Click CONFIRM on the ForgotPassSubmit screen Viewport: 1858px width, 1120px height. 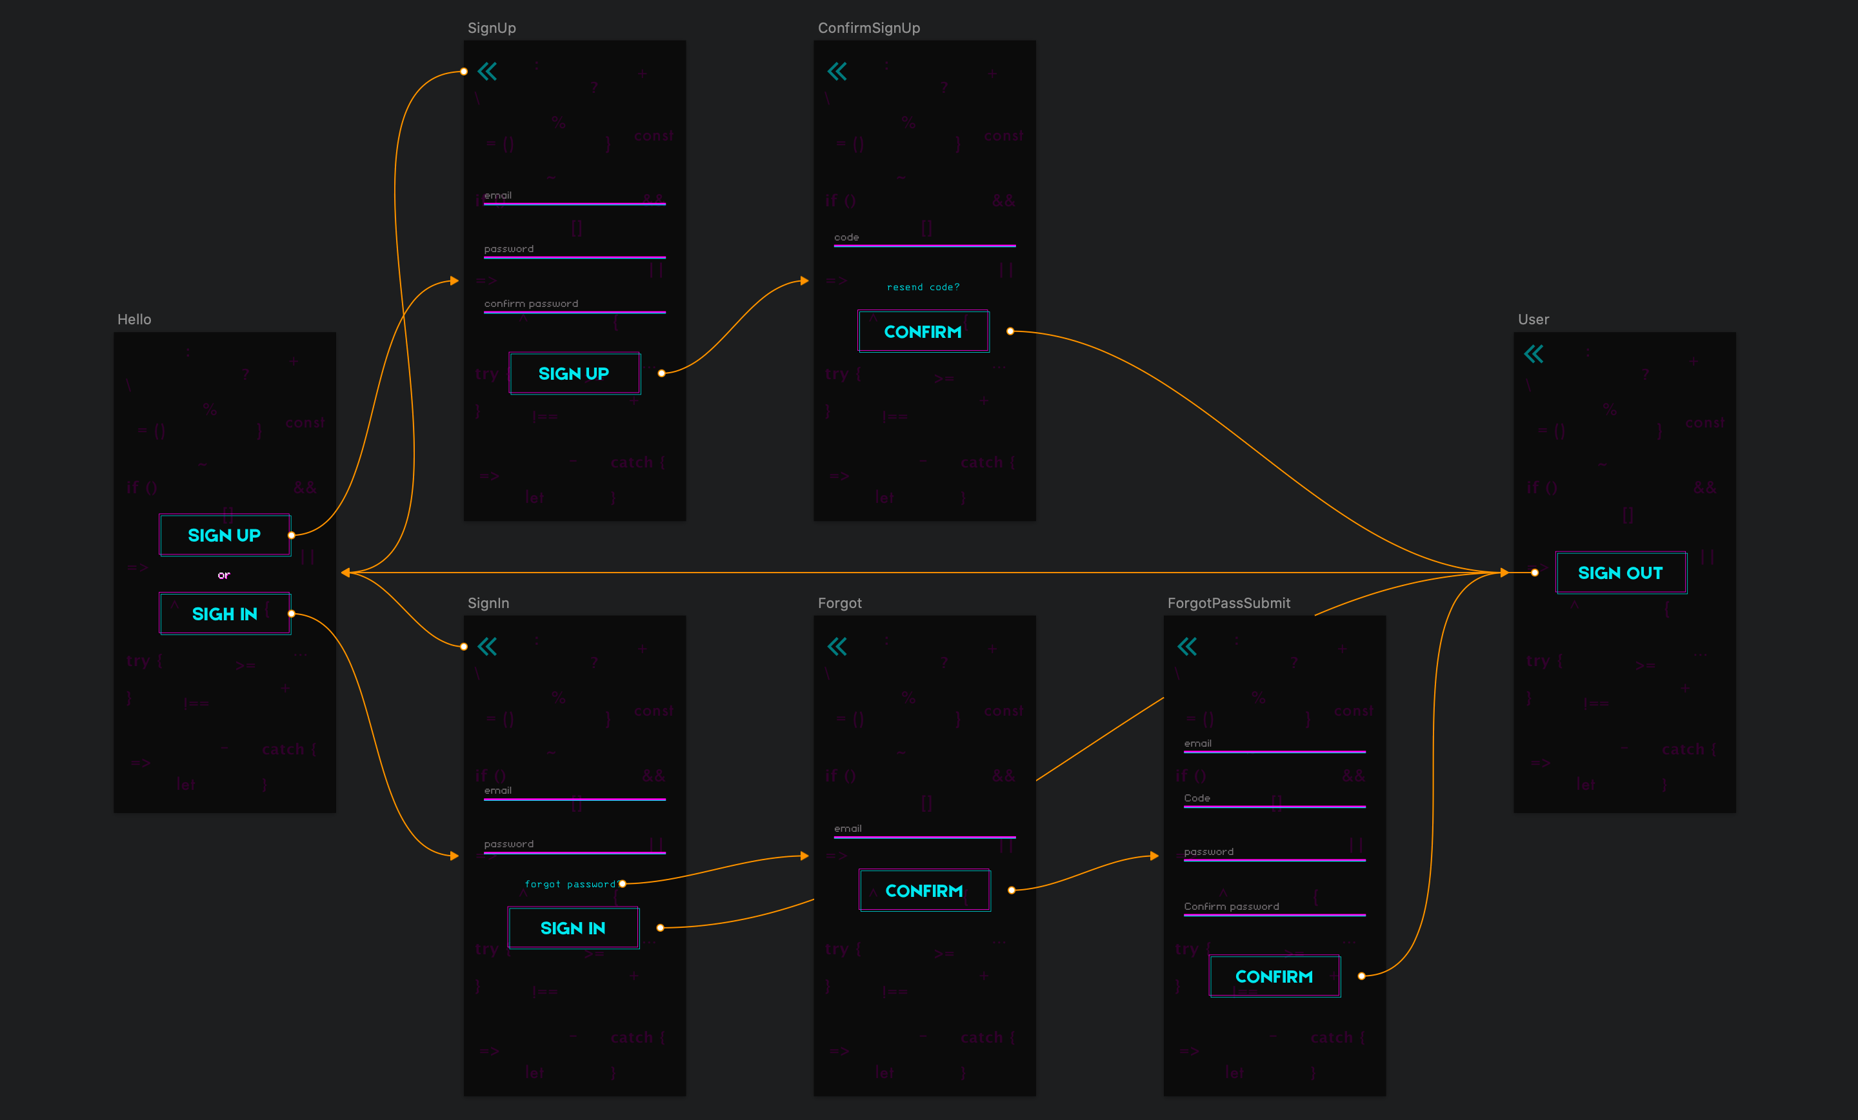click(x=1274, y=976)
